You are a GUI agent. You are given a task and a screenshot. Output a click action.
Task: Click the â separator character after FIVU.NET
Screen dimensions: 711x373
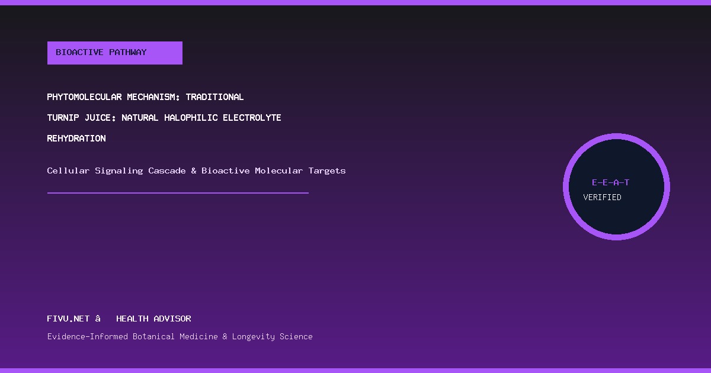coord(98,319)
